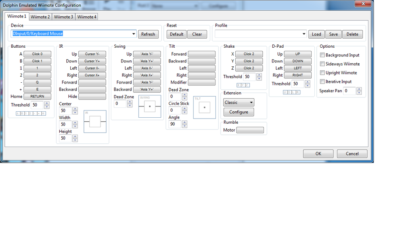The image size is (407, 229).
Task: Click the Shake X mapping Click 2
Action: (249, 54)
